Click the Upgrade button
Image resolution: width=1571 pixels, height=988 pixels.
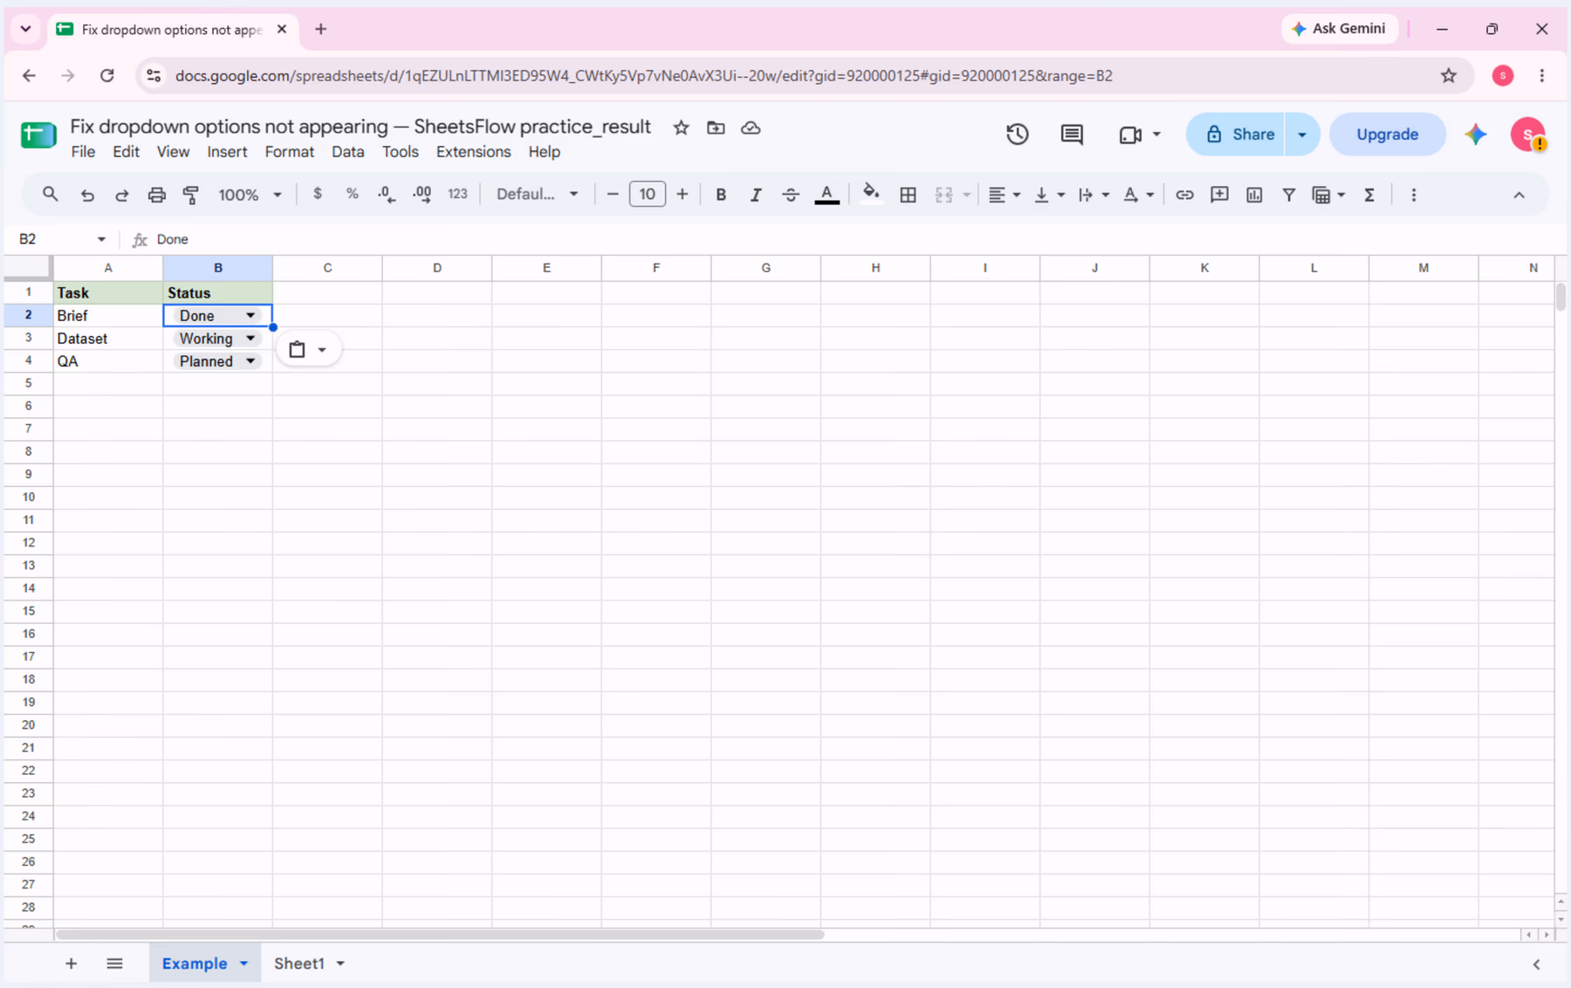pyautogui.click(x=1387, y=134)
